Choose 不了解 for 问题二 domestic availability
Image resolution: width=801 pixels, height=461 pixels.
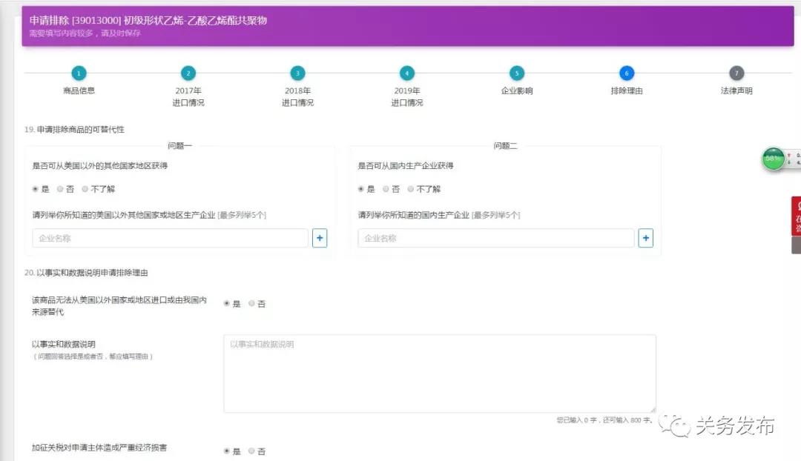[411, 189]
